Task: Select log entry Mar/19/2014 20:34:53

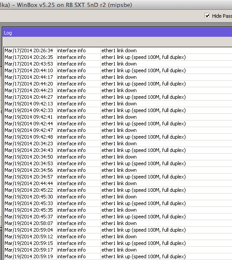Action: click(118, 163)
